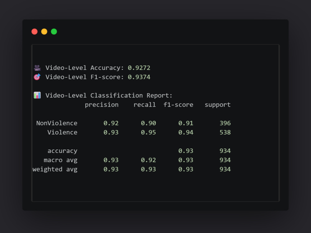Click the 'f1-score' column header
This screenshot has width=311, height=233.
[178, 105]
